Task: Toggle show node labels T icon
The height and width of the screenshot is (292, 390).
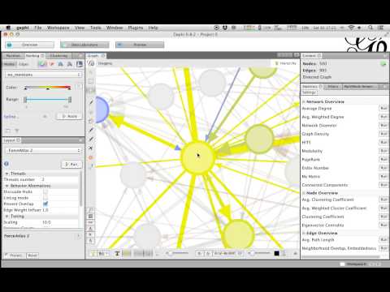Action: 117,253
